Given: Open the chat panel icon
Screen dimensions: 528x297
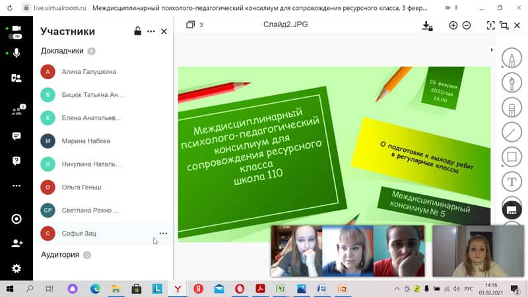Looking at the screenshot, I should [16, 136].
